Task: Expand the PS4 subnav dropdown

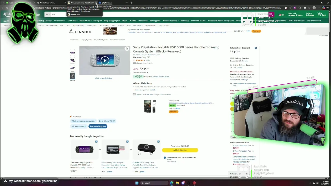Action: click(x=62, y=26)
